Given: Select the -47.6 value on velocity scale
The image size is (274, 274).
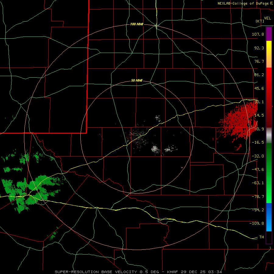Looking at the screenshot, I should (x=258, y=170).
